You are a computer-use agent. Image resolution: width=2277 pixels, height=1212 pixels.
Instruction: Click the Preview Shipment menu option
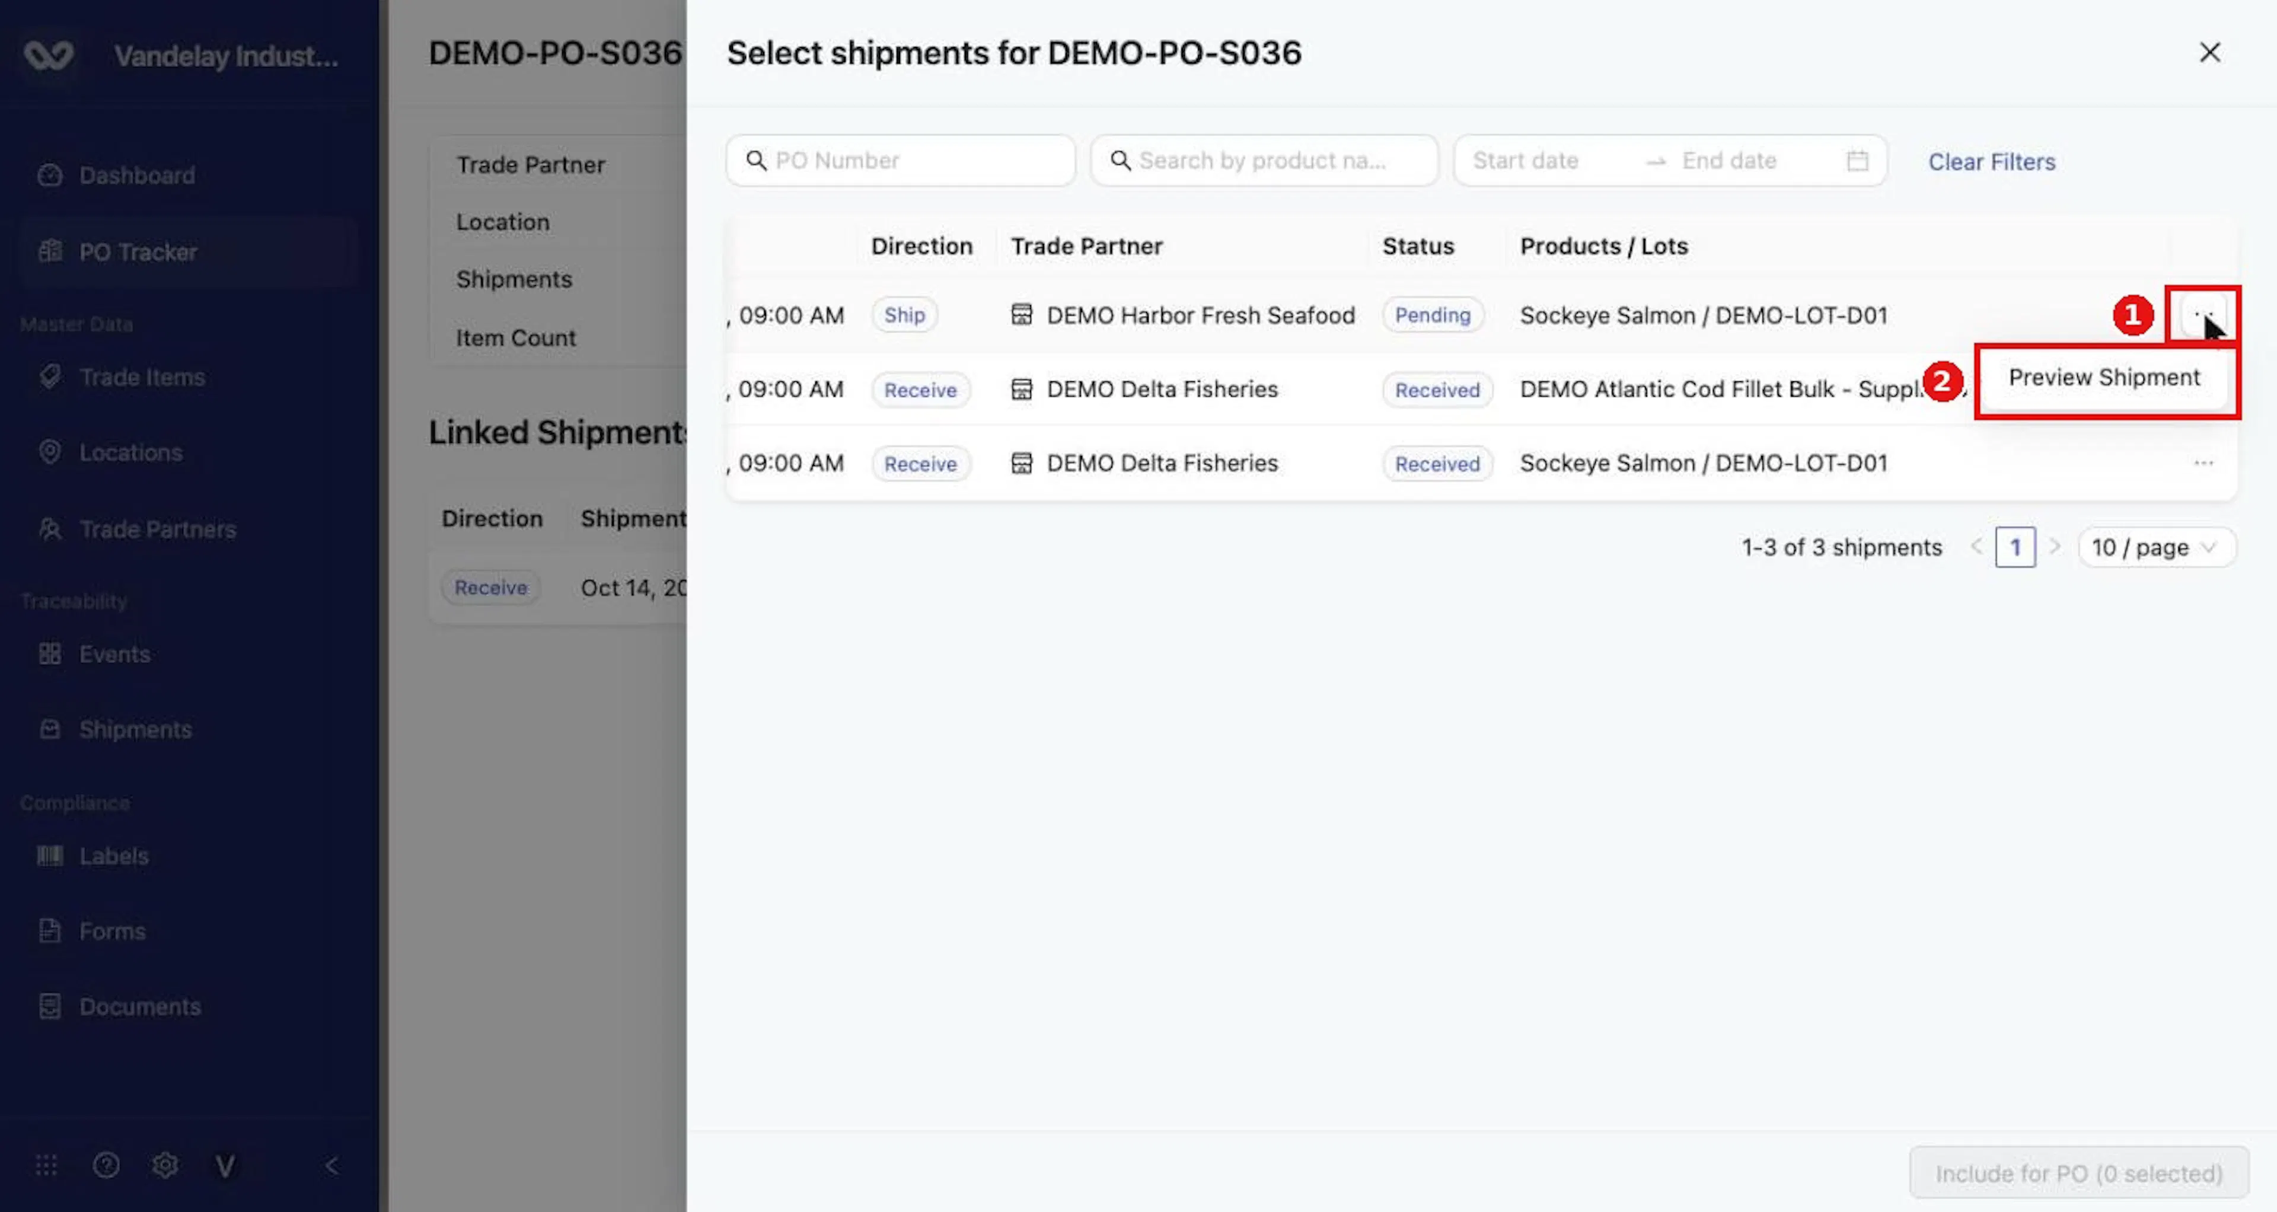click(x=2104, y=378)
